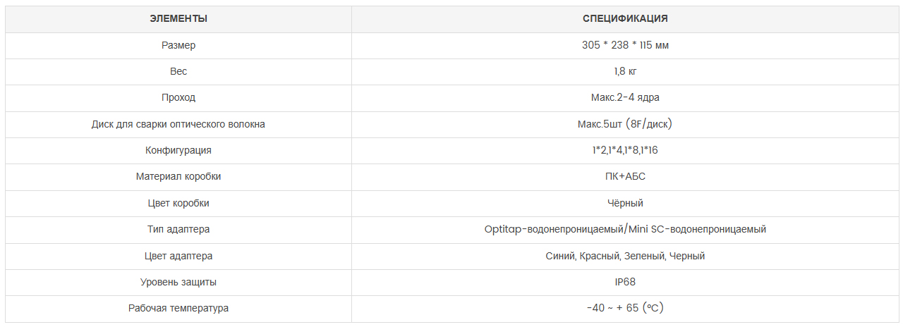
Task: Select the Тип адаптера label
Action: point(178,229)
